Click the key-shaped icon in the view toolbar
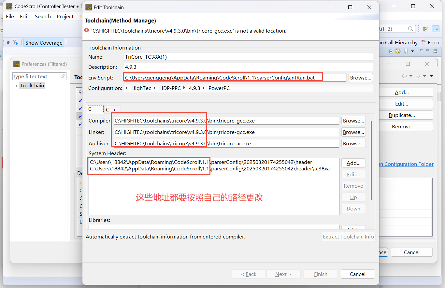 pyautogui.click(x=398, y=51)
